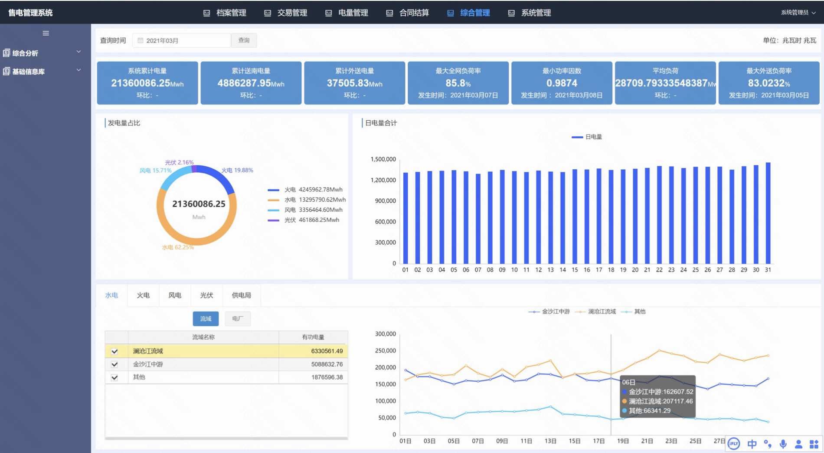824x453 pixels.
Task: Switch to the 火电 tab
Action: [143, 295]
